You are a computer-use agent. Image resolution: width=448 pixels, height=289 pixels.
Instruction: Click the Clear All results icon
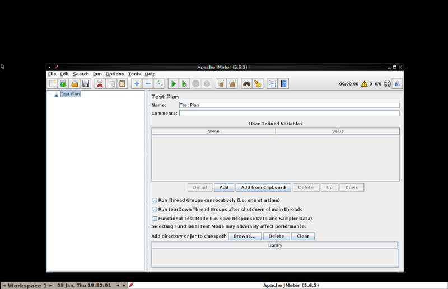point(232,84)
